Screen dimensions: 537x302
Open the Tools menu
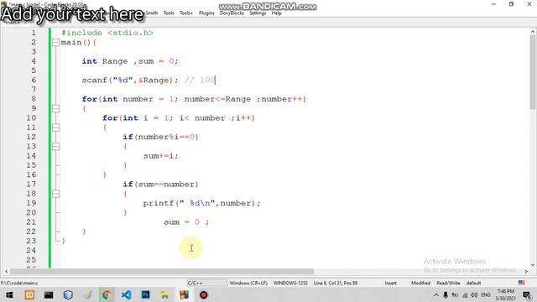(x=169, y=13)
